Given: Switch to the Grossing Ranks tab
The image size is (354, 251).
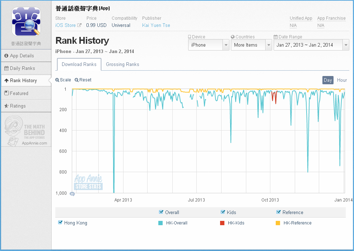Looking at the screenshot, I should click(122, 65).
